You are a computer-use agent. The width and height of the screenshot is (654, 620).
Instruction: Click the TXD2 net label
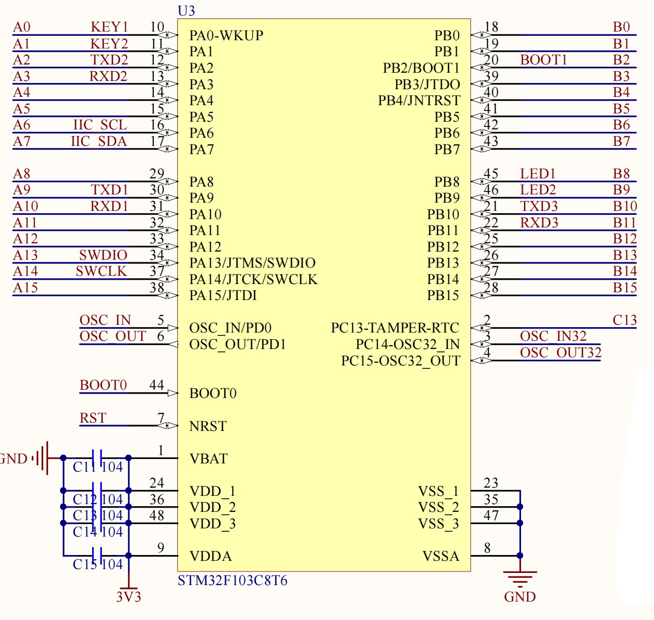109,60
